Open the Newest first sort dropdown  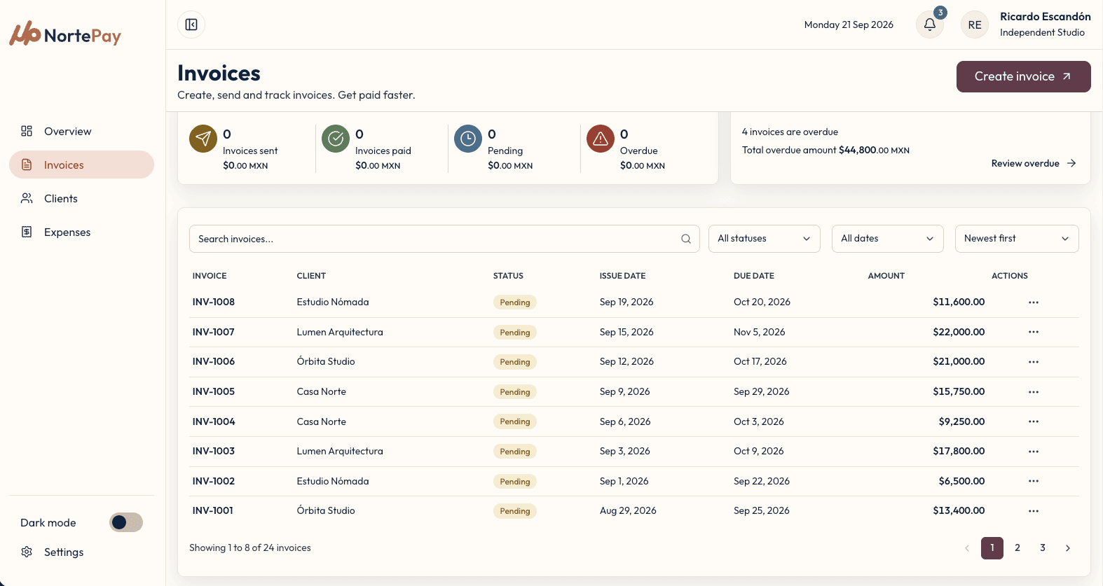(x=1017, y=239)
